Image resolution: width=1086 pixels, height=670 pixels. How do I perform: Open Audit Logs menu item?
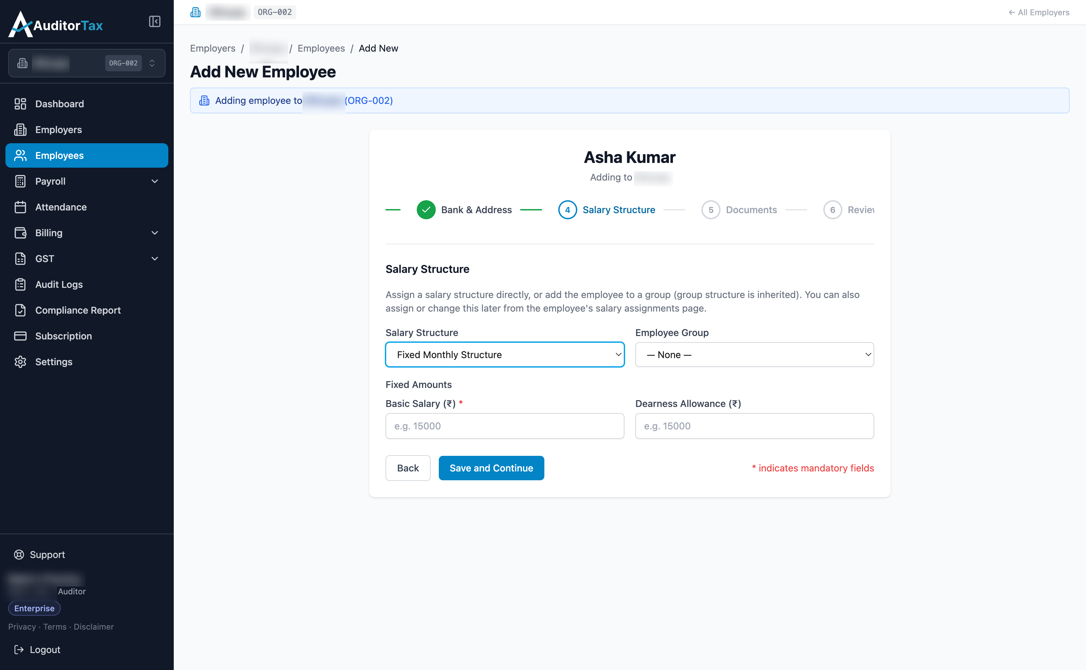(87, 284)
